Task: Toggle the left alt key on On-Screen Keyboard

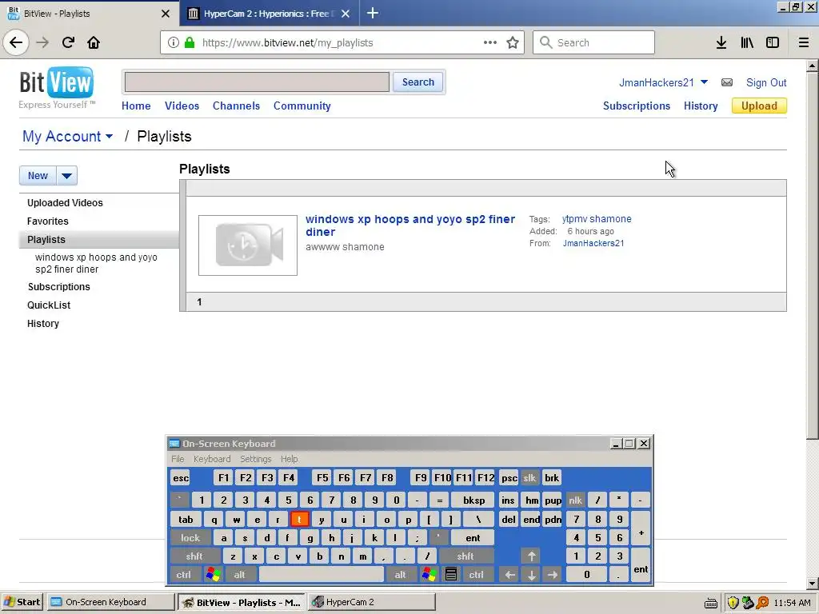Action: coord(240,574)
